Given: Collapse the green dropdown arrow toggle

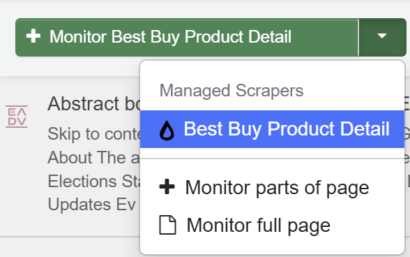Looking at the screenshot, I should tap(382, 37).
